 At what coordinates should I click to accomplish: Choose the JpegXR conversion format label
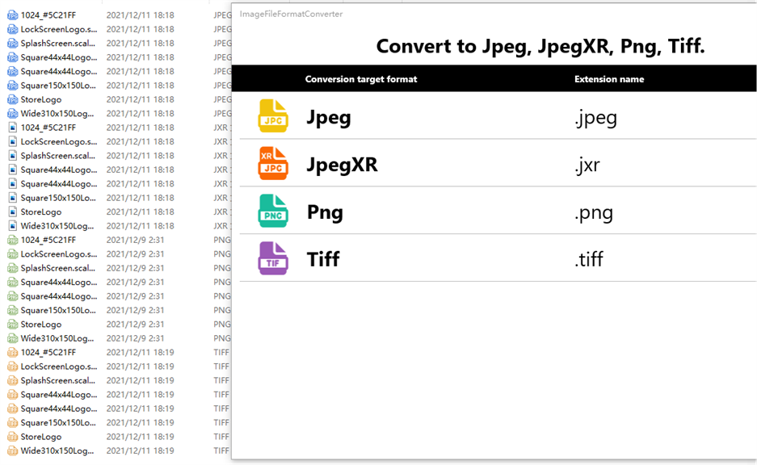click(343, 165)
